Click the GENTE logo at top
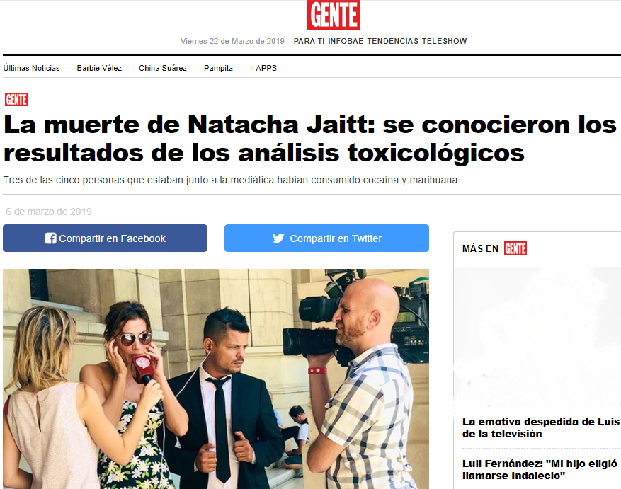The height and width of the screenshot is (489, 621). click(334, 15)
